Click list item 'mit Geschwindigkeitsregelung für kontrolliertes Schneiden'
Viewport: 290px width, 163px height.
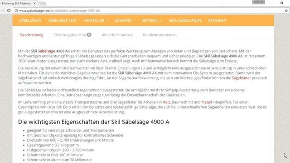click(76, 135)
